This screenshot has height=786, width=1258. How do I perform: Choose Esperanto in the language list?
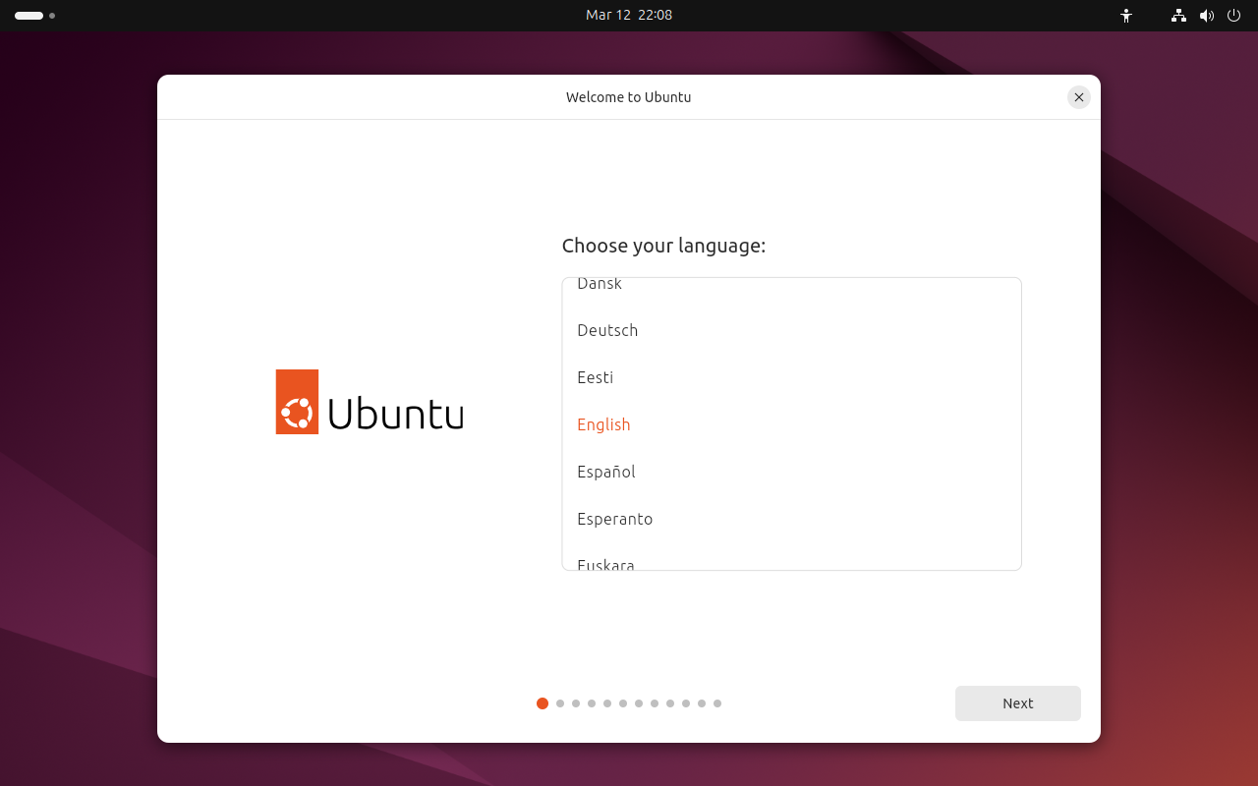pos(615,519)
